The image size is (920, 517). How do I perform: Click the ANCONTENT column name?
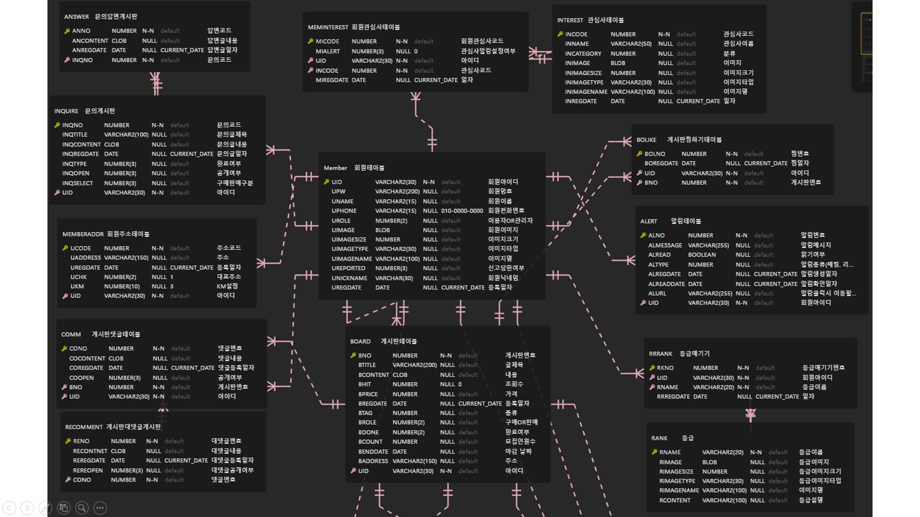(x=90, y=41)
